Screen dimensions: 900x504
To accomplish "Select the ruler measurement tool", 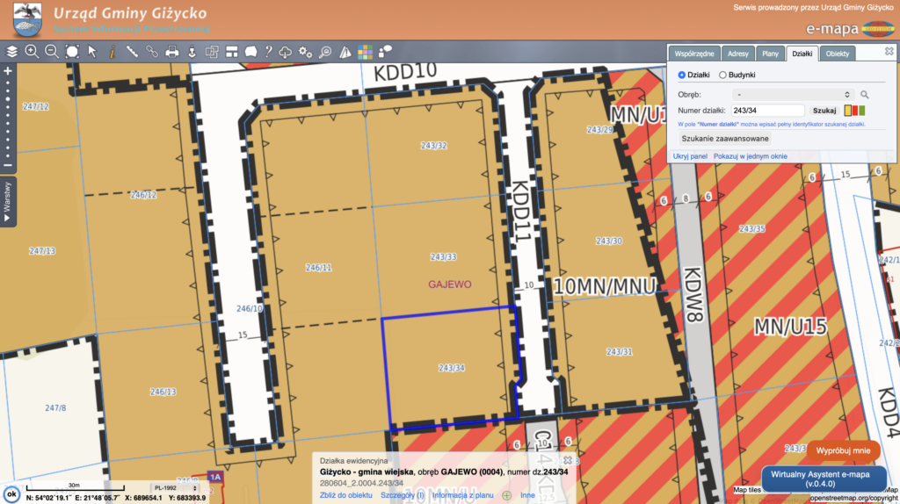I will point(132,52).
